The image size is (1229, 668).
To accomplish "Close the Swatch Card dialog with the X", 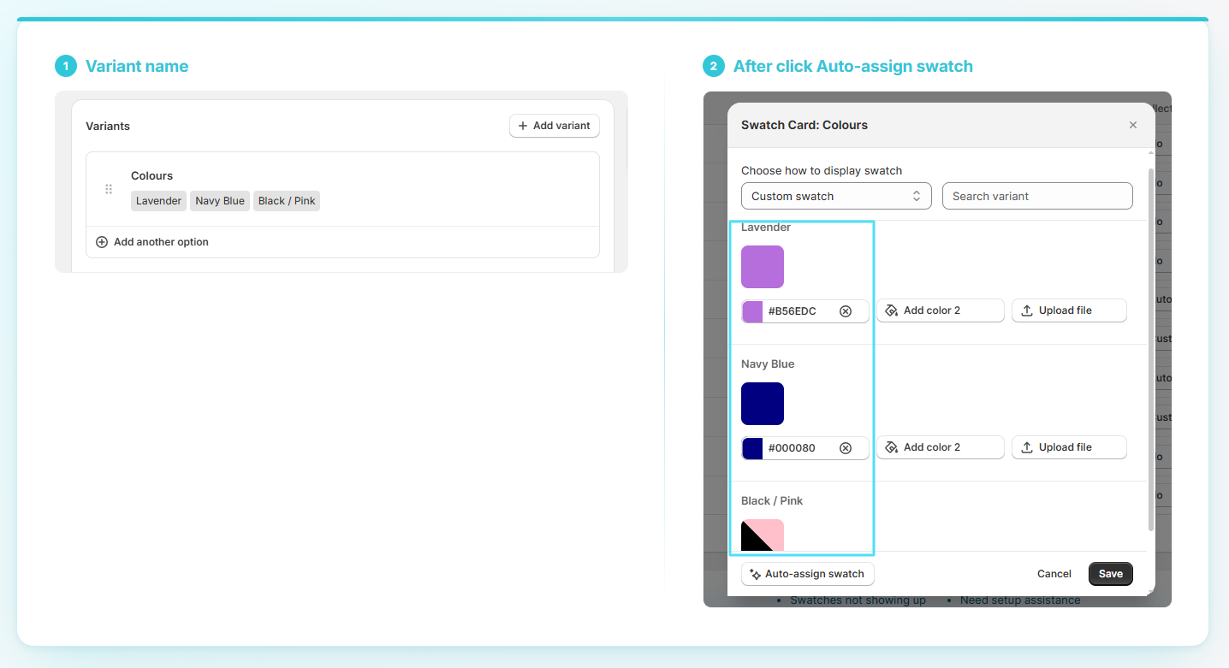I will (1133, 125).
